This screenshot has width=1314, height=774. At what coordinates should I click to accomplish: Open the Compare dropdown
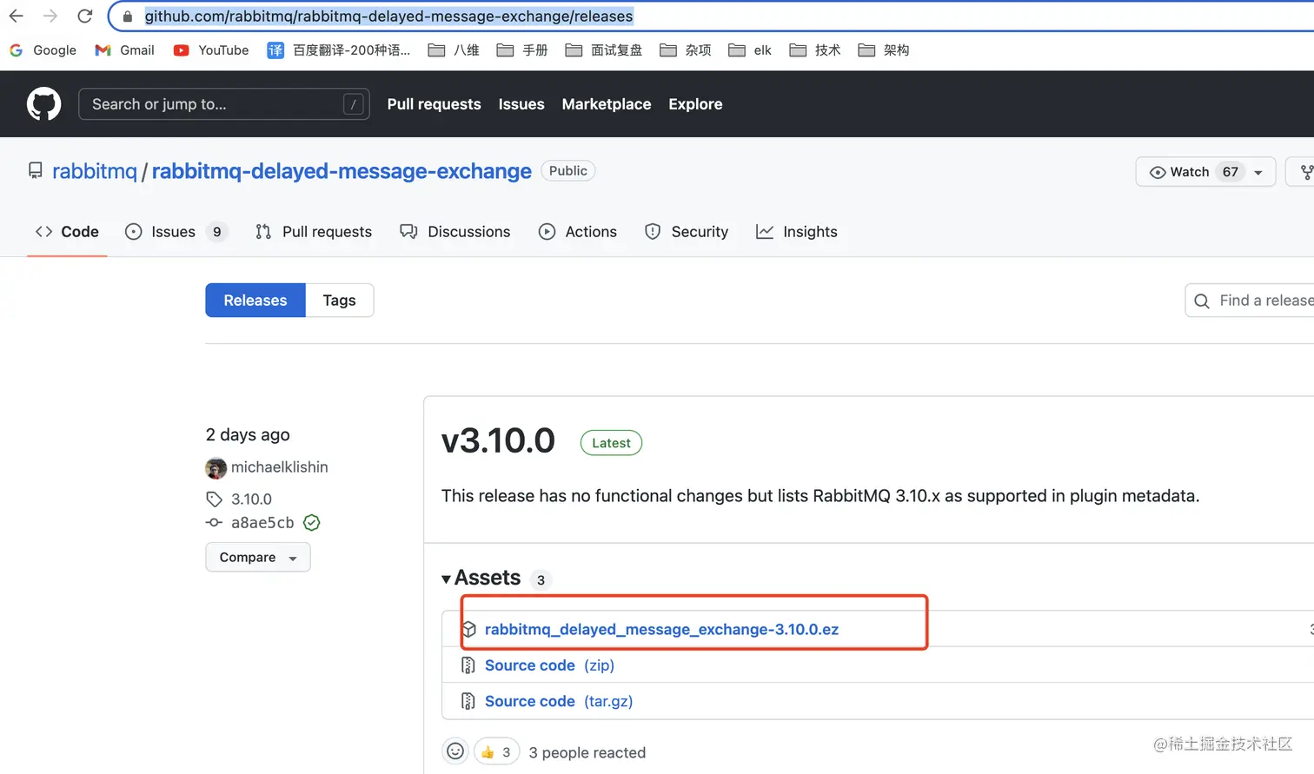[258, 558]
